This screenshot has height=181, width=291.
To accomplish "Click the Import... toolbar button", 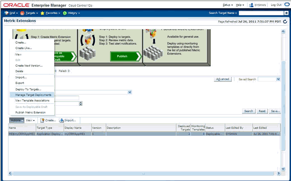I will [x=68, y=121].
